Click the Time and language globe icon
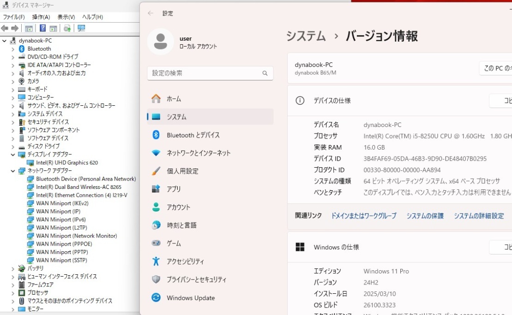Viewport: 512px width, 315px height. (156, 225)
